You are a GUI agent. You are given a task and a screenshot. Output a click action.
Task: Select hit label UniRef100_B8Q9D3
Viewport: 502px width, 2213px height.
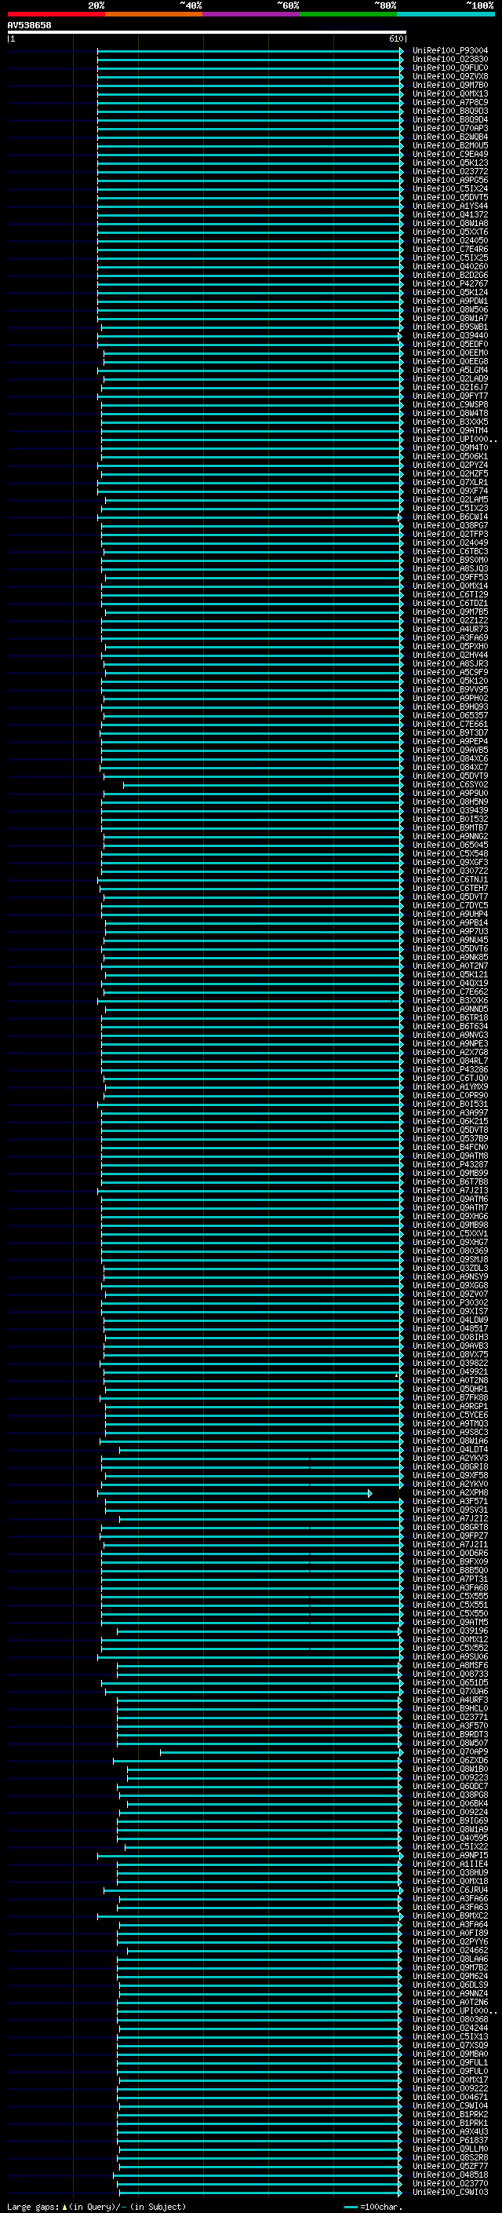tap(449, 111)
